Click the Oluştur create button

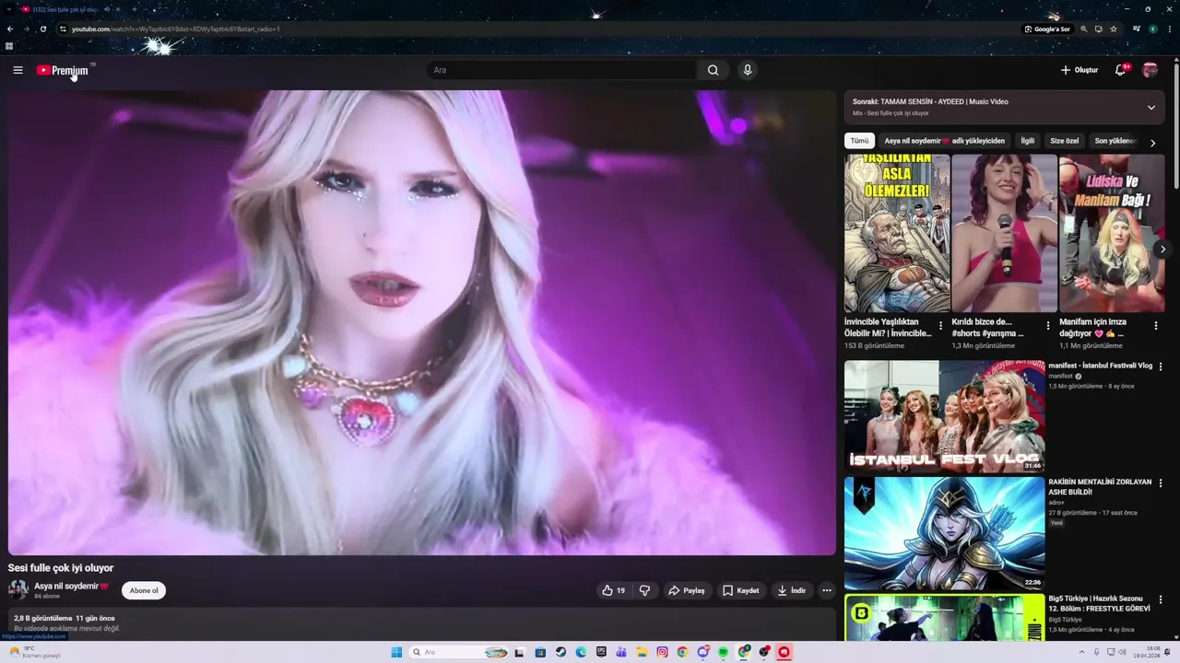[1080, 70]
